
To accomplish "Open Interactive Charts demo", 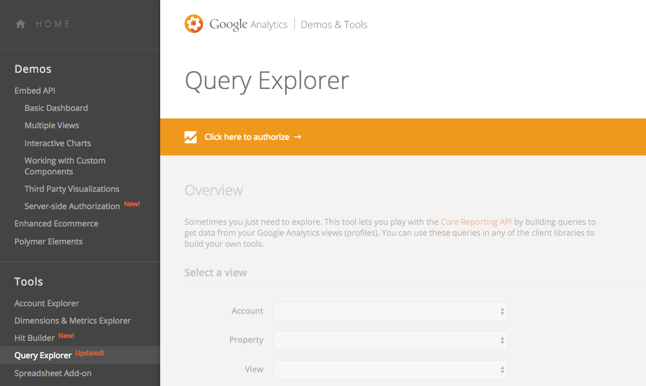I will (x=58, y=143).
